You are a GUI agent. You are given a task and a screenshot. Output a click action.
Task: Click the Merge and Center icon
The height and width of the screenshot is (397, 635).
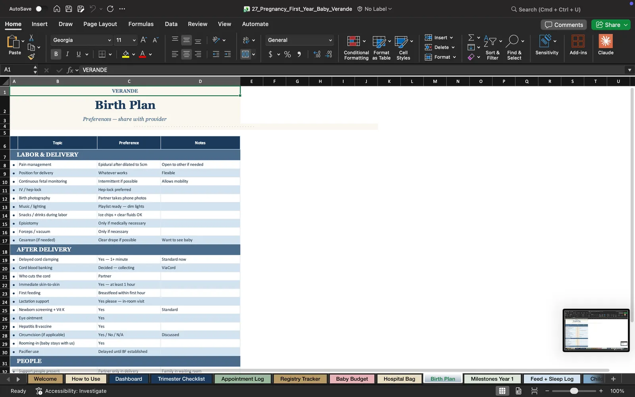(x=246, y=54)
